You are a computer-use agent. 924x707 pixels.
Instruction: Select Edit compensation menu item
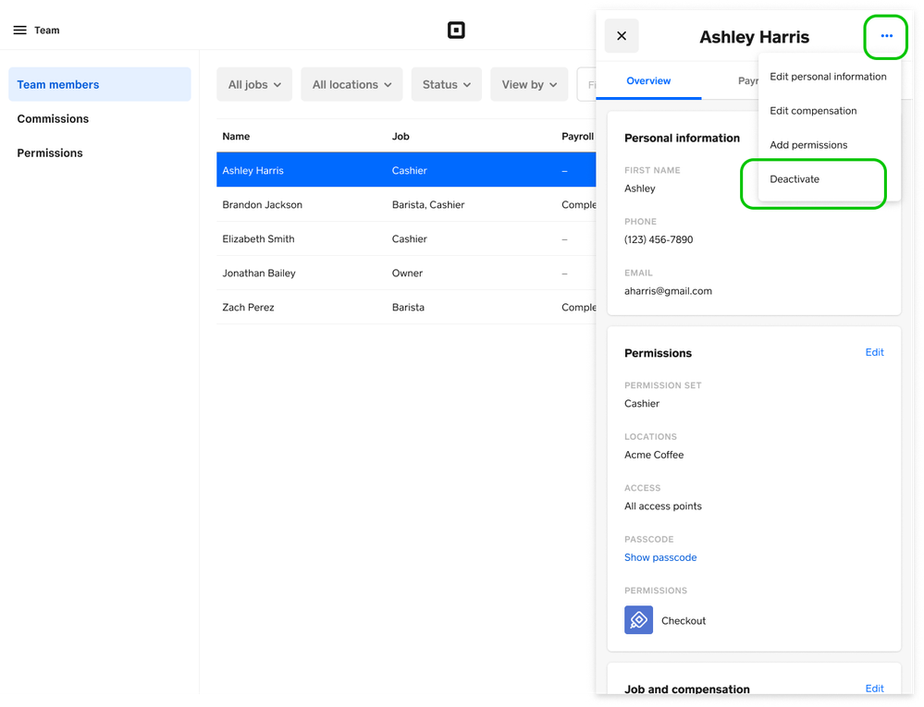[813, 111]
